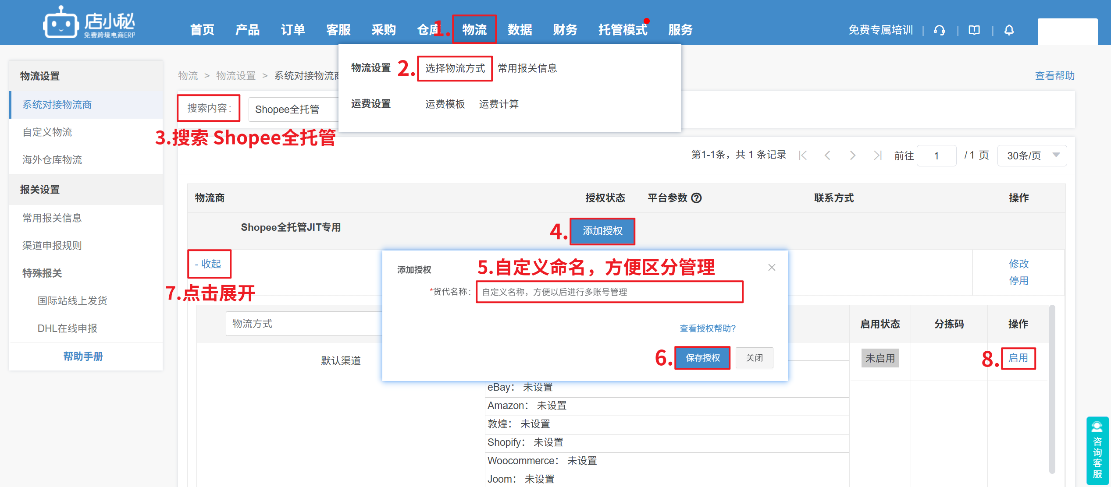Go to first page arrow icon
The height and width of the screenshot is (487, 1111).
(x=803, y=155)
